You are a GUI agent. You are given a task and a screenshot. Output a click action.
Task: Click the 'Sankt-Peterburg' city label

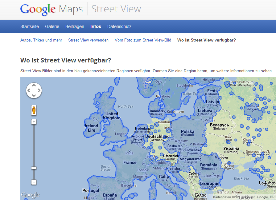pos(241,82)
